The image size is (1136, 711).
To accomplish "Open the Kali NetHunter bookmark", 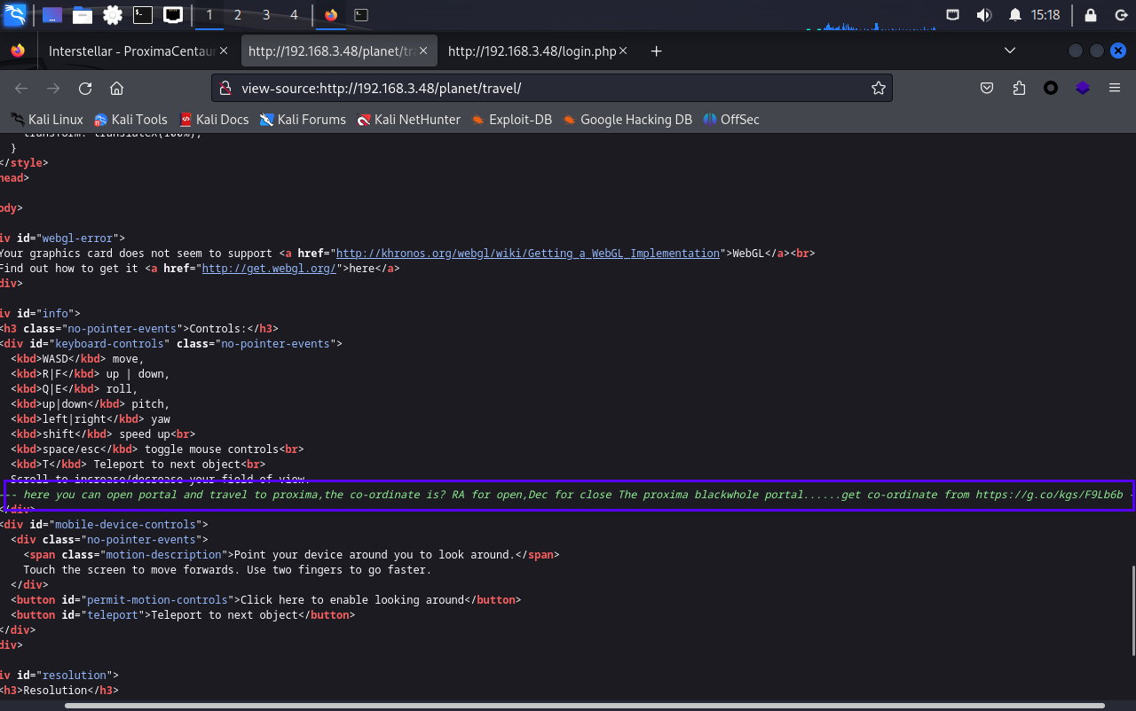I will point(409,120).
